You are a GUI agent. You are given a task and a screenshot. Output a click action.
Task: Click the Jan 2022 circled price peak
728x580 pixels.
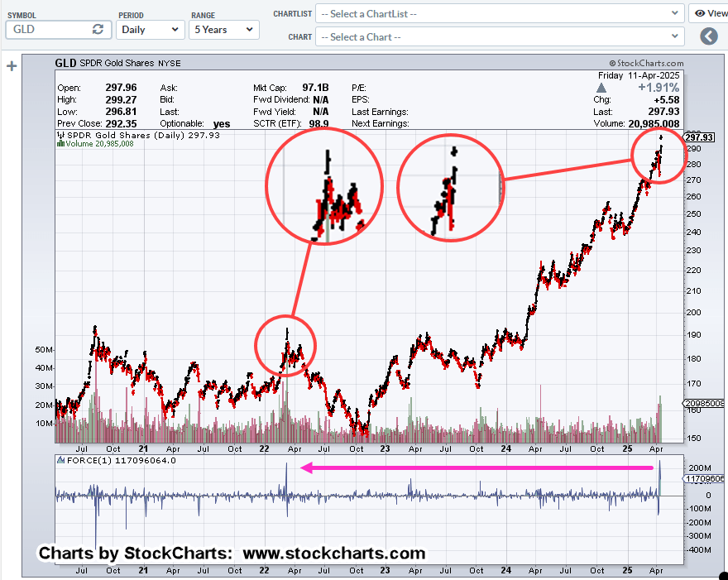(x=285, y=346)
